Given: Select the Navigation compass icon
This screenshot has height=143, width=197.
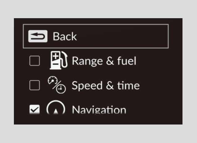Looking at the screenshot, I should pyautogui.click(x=56, y=108).
